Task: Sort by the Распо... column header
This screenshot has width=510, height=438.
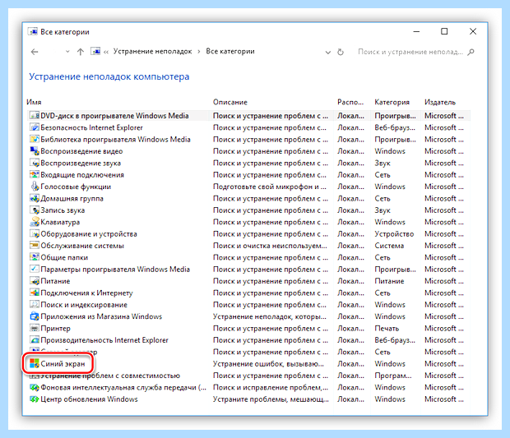Action: pos(350,102)
